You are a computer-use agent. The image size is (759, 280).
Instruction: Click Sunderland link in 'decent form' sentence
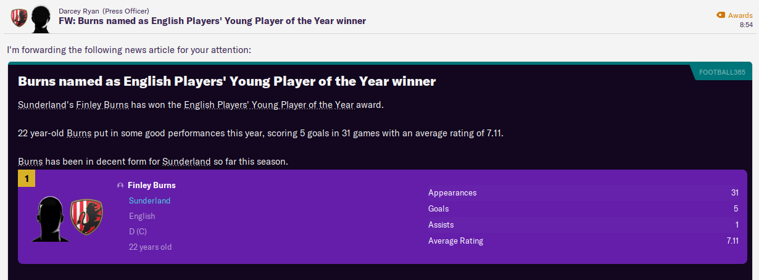[x=186, y=162]
